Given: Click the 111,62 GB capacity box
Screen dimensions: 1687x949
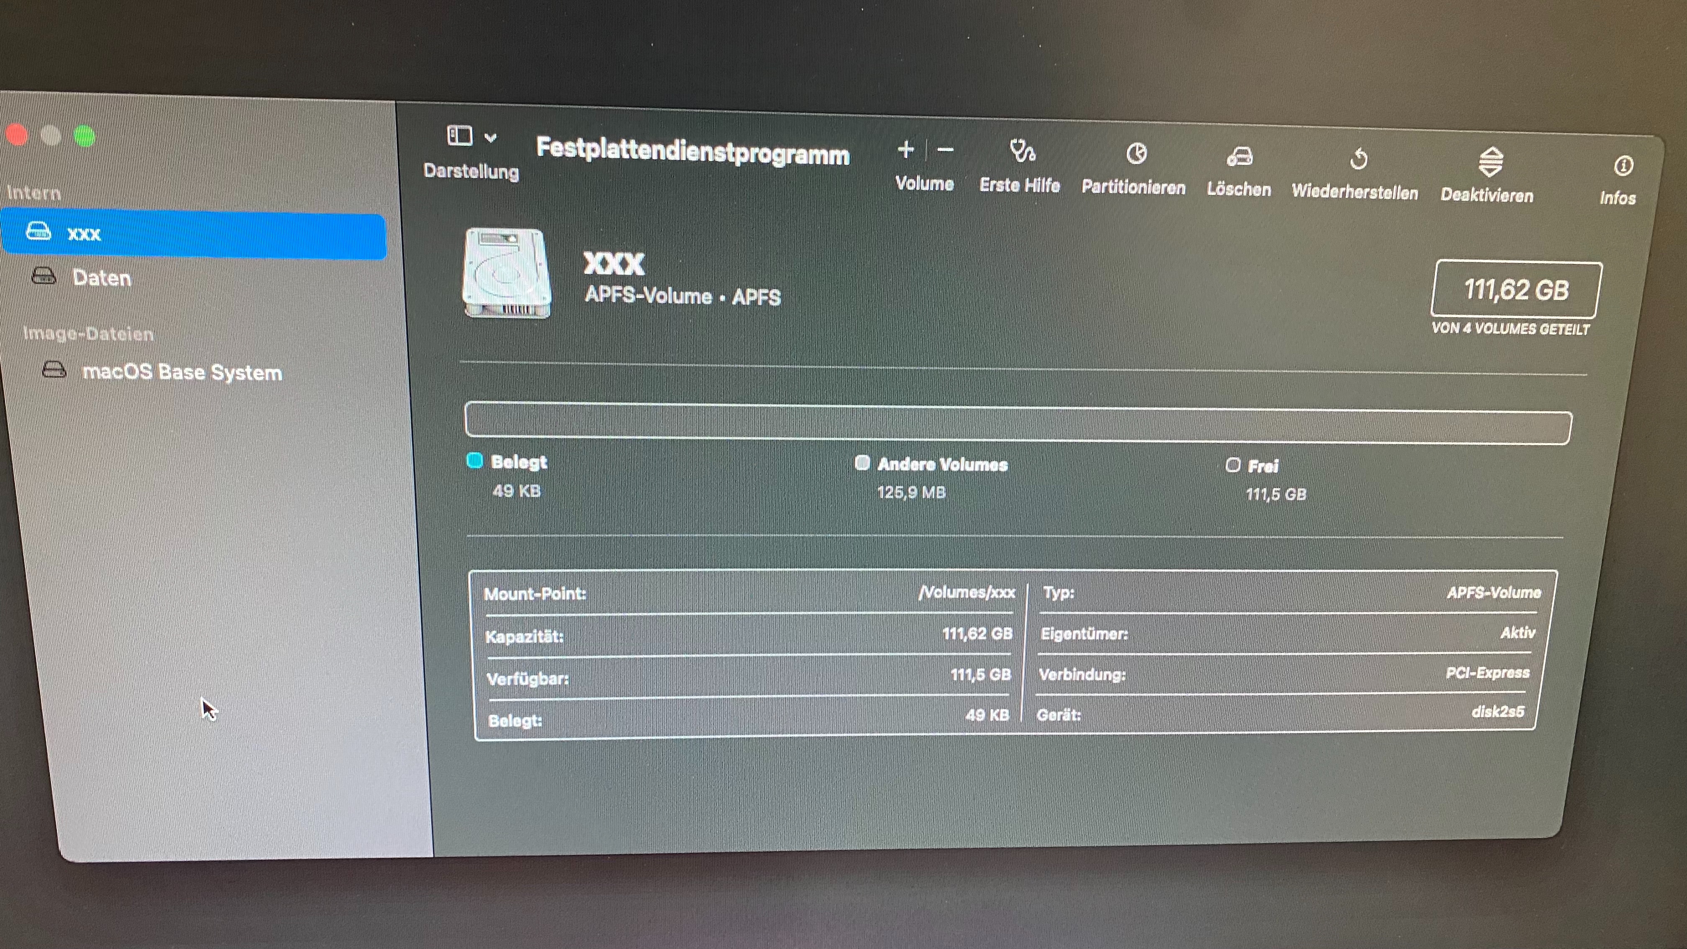Looking at the screenshot, I should (x=1516, y=290).
